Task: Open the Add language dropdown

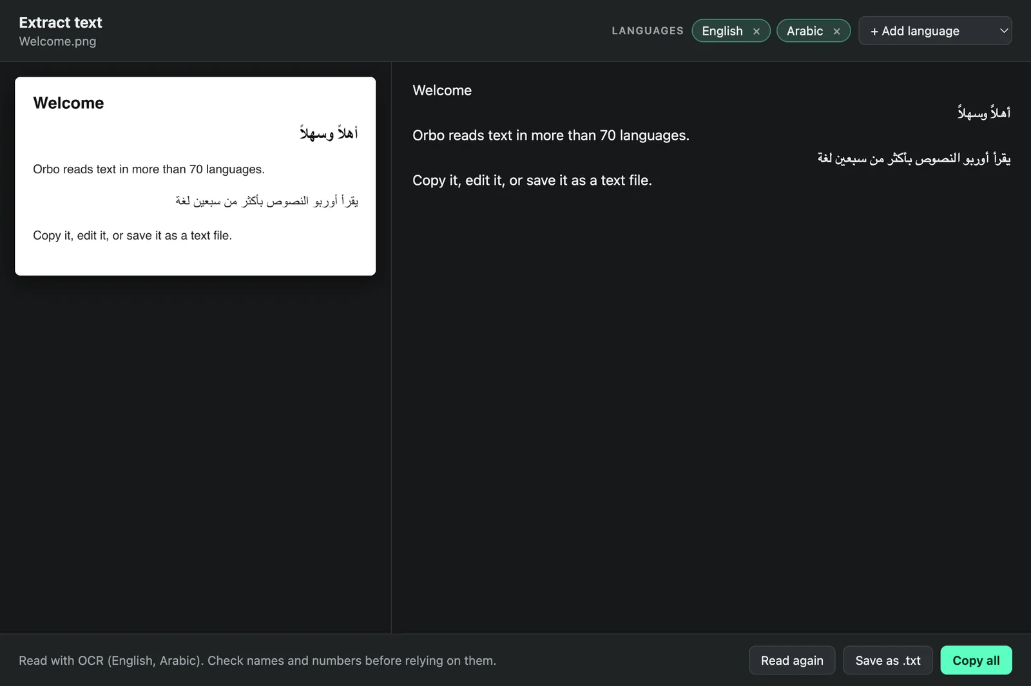Action: 935,31
